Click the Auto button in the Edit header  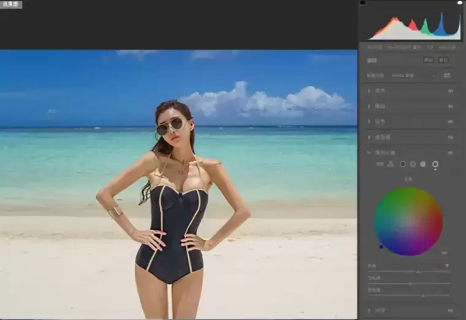pyautogui.click(x=428, y=60)
